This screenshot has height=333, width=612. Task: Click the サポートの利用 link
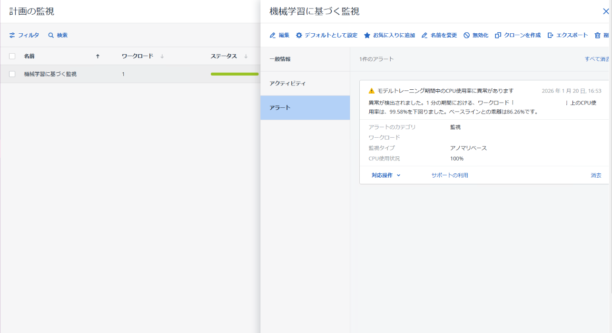tap(450, 175)
